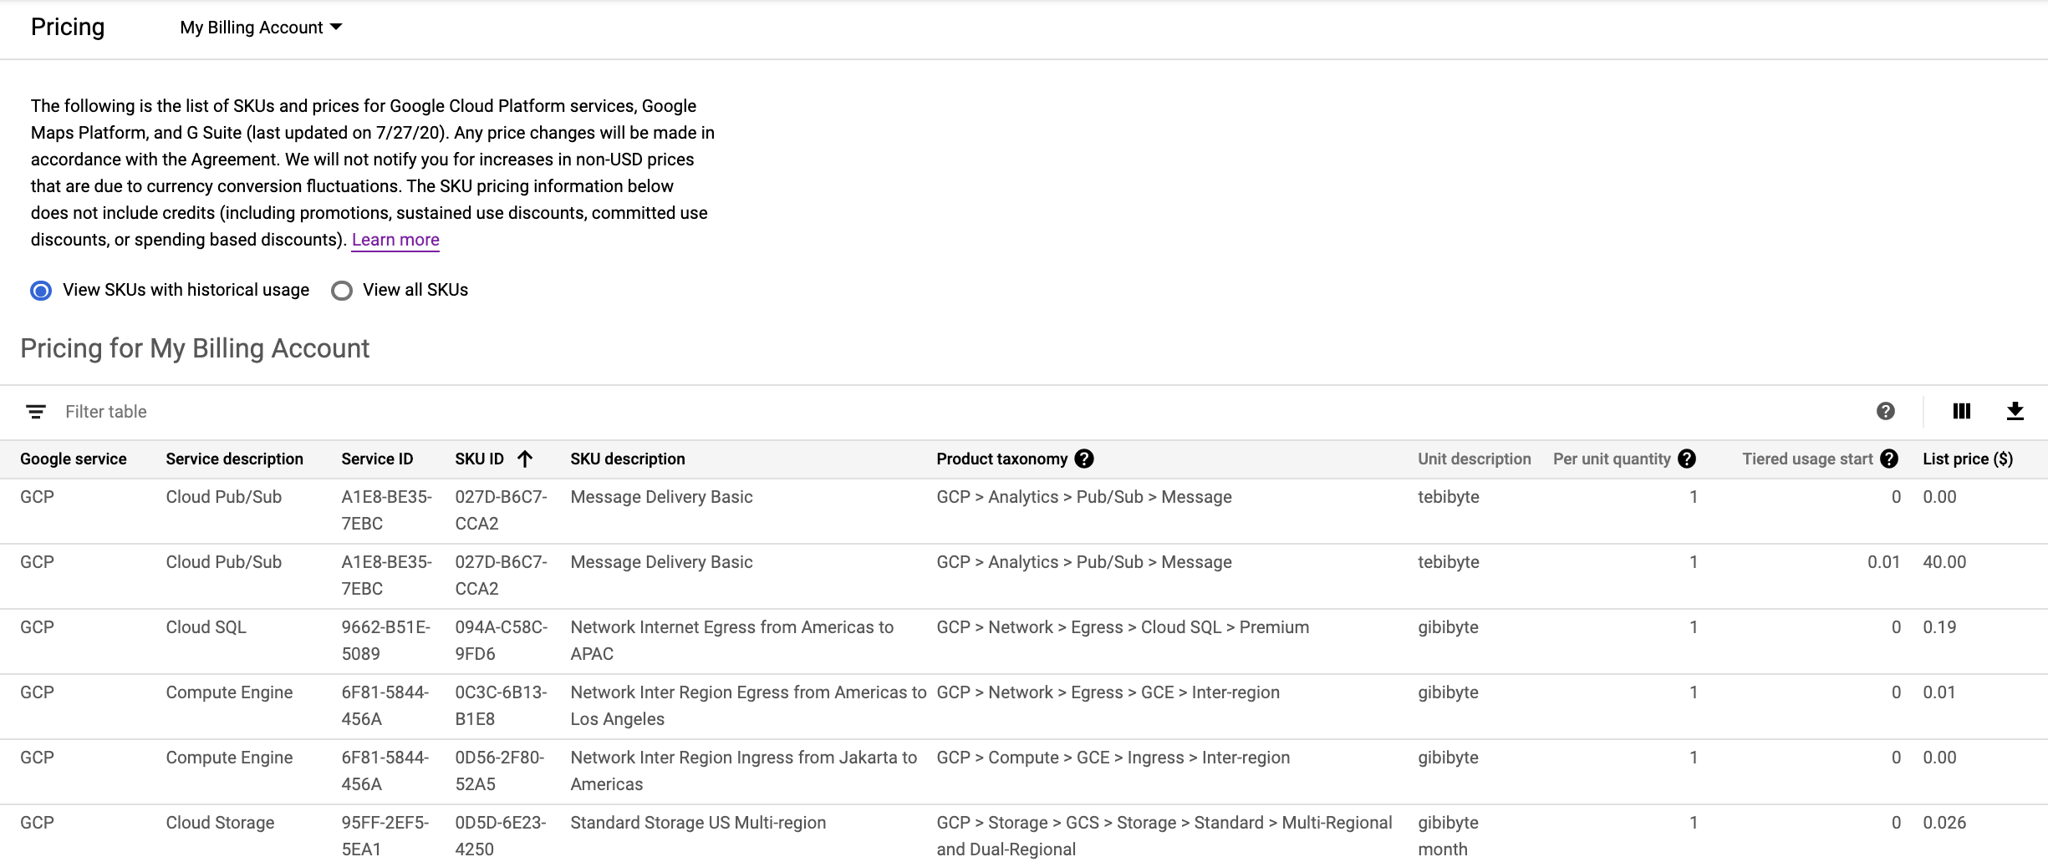Download the pricing table via export icon
This screenshot has height=867, width=2048.
tap(2015, 411)
